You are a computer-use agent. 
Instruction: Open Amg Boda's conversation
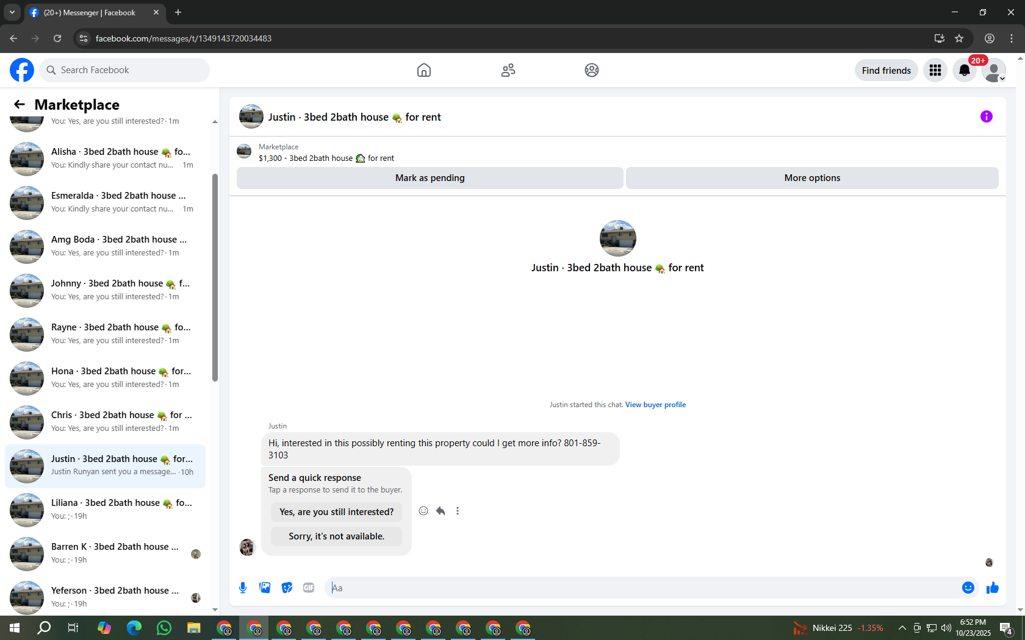click(105, 246)
